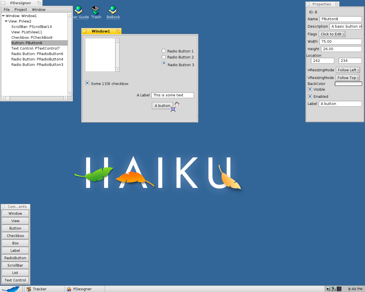Click the zoom icon on PDesigner title tab

coord(39,3)
